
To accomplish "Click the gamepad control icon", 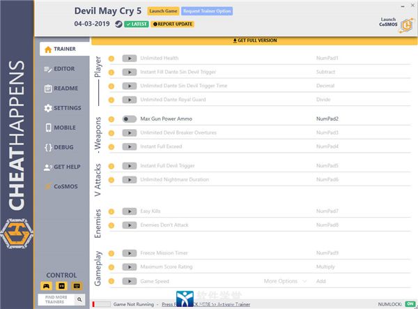I will pos(46,286).
